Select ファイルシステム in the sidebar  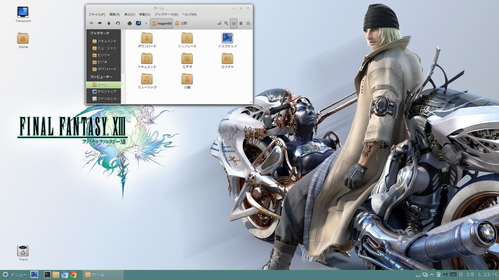tap(104, 99)
